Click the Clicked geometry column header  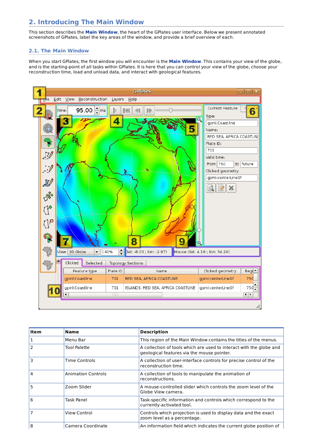pyautogui.click(x=220, y=271)
